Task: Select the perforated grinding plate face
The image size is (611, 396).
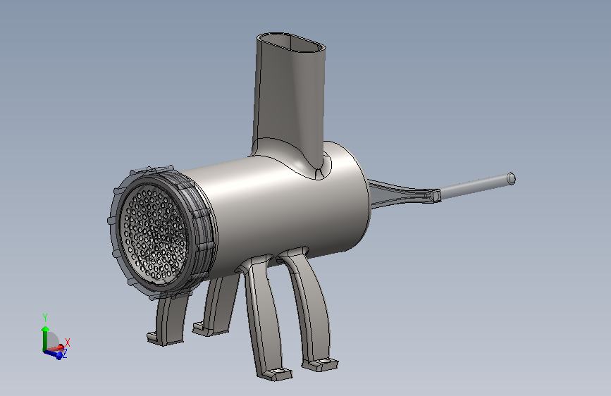Action: (154, 233)
